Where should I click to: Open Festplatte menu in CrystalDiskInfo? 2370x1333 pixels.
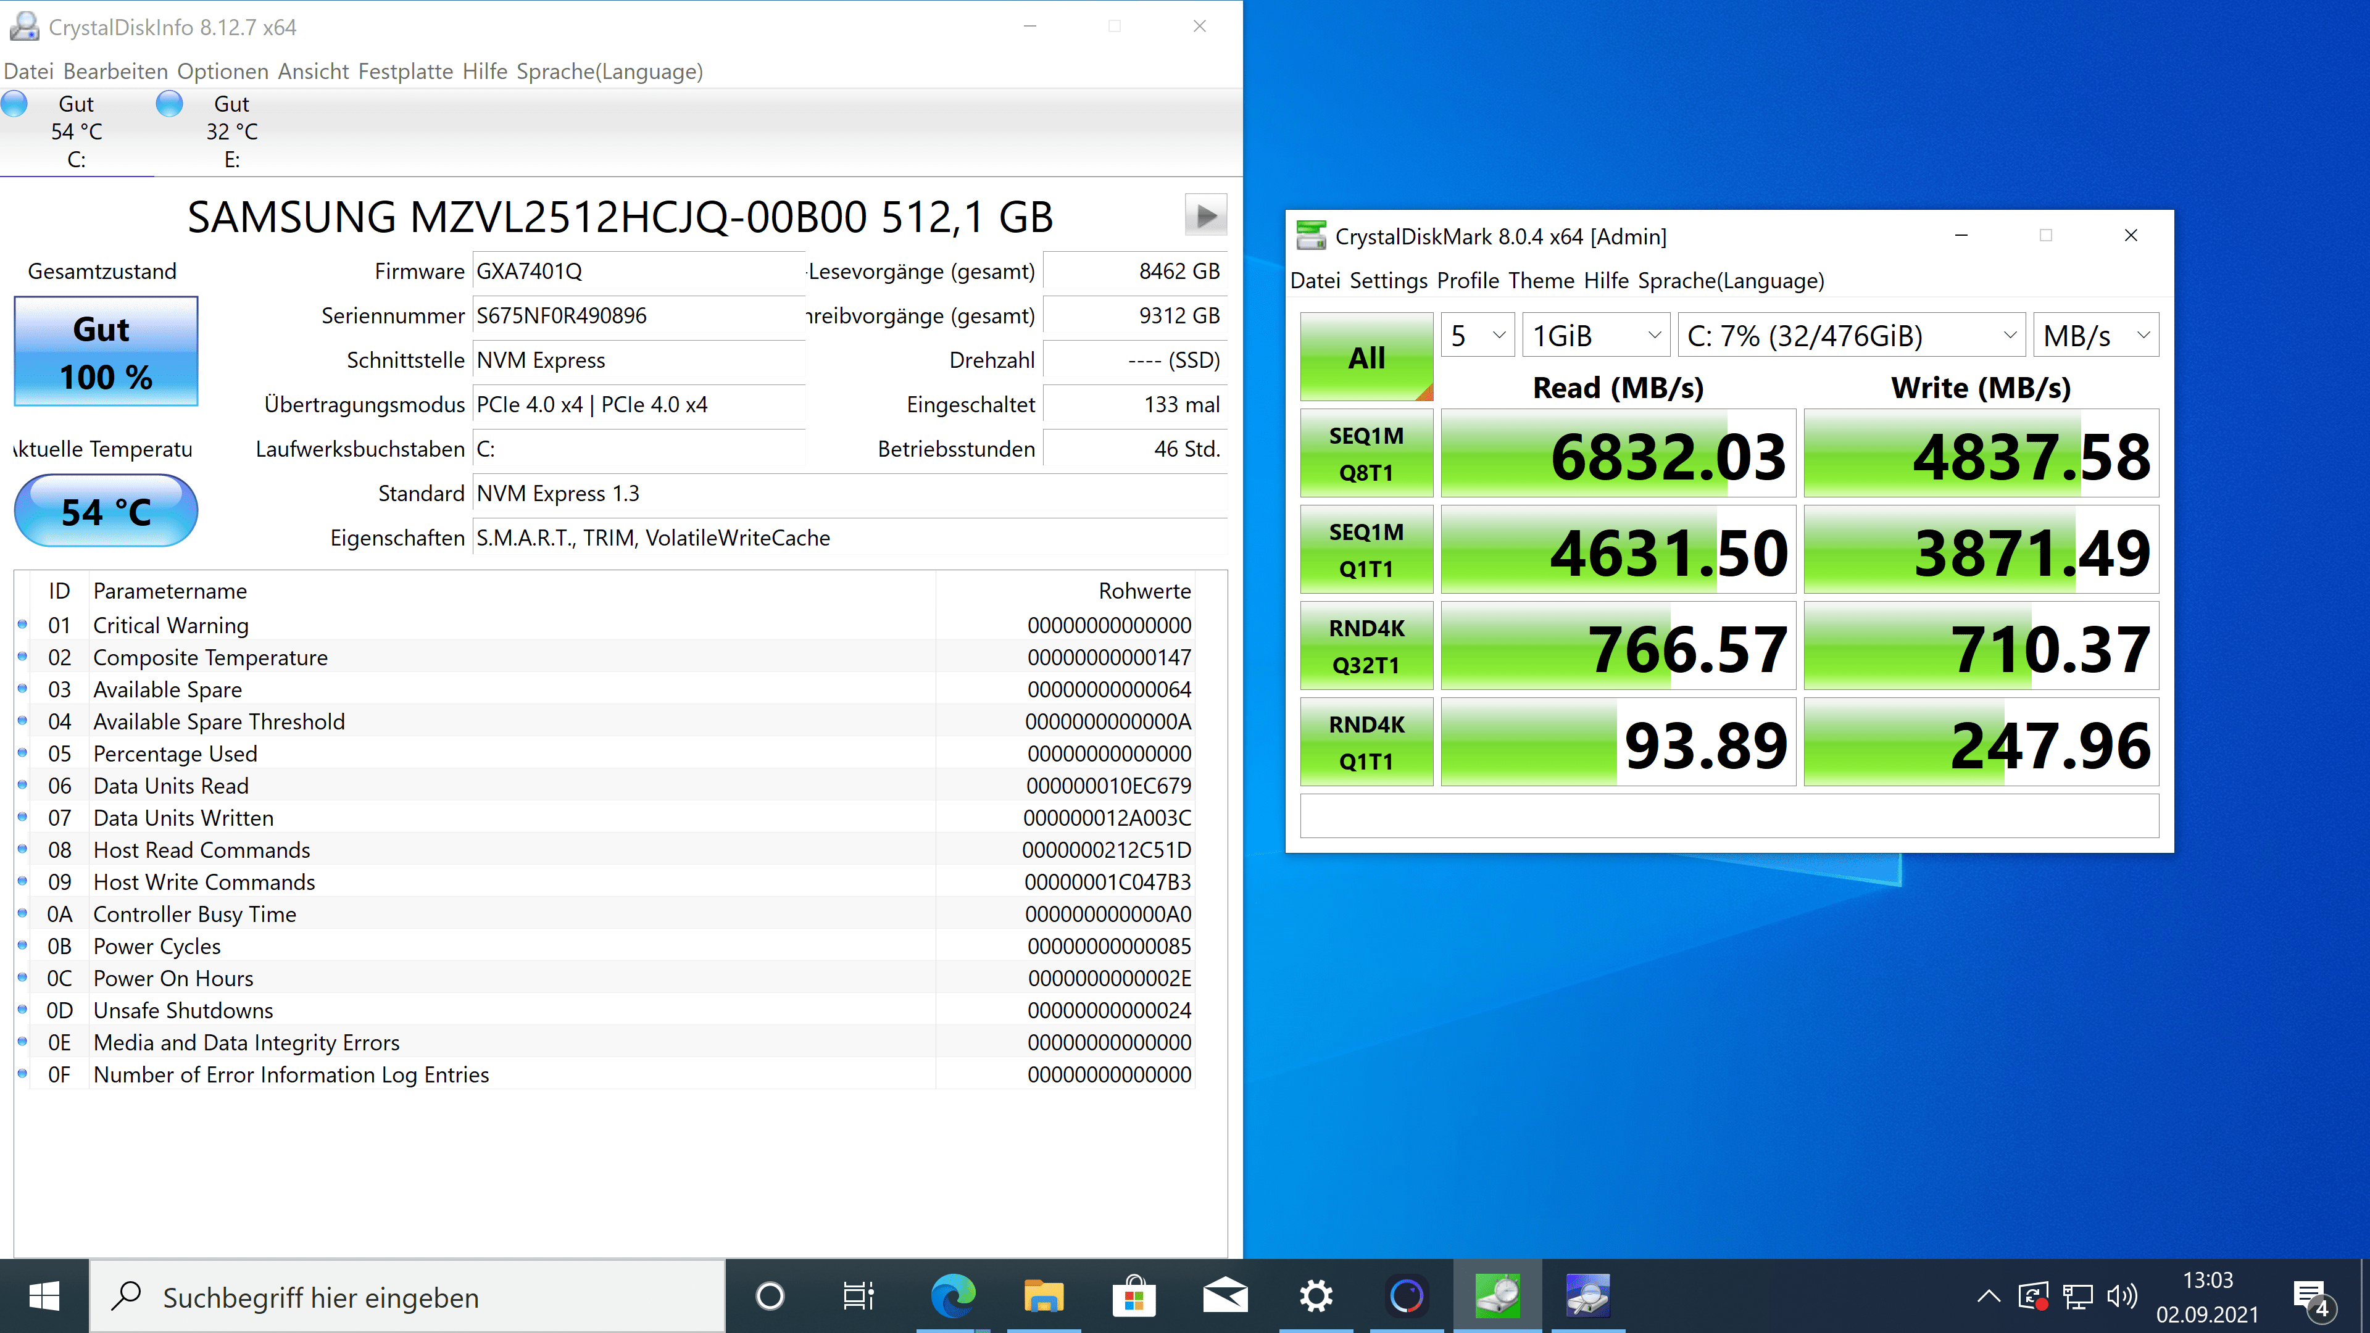click(x=405, y=71)
